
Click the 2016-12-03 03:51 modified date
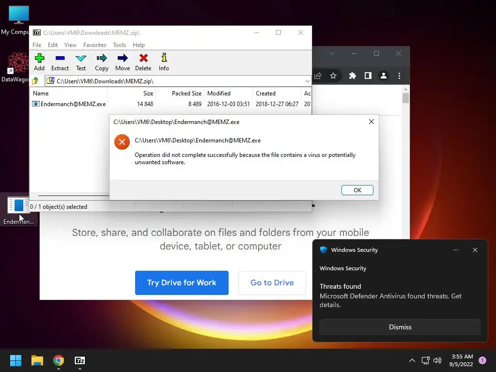point(229,104)
